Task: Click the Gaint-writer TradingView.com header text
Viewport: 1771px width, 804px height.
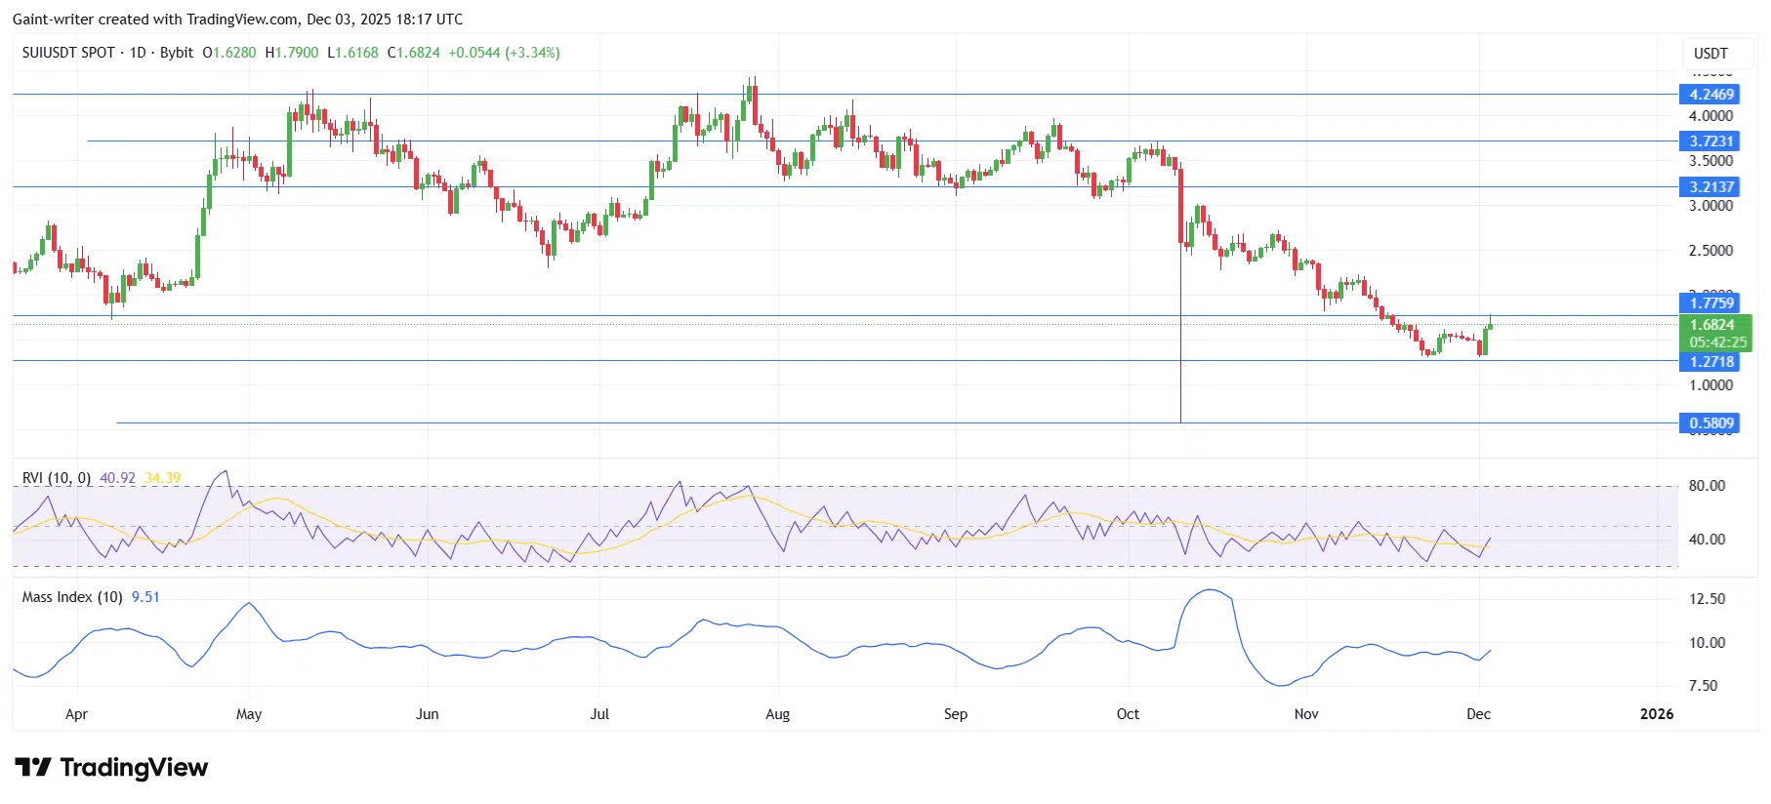Action: 237,20
